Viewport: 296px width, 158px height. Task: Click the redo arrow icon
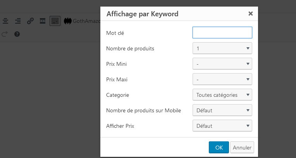tap(5, 34)
